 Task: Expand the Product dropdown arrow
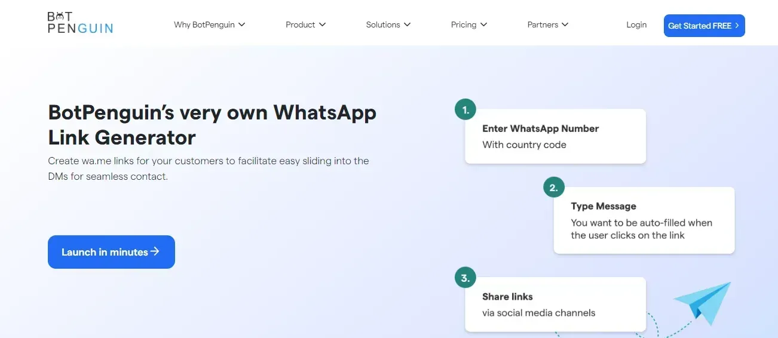[322, 24]
